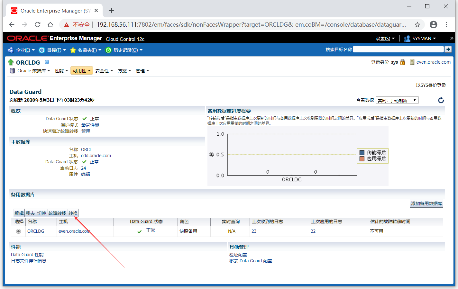Image resolution: width=458 pixels, height=289 pixels.
Task: Click the host icon beside even.oracle.com
Action: [412, 62]
